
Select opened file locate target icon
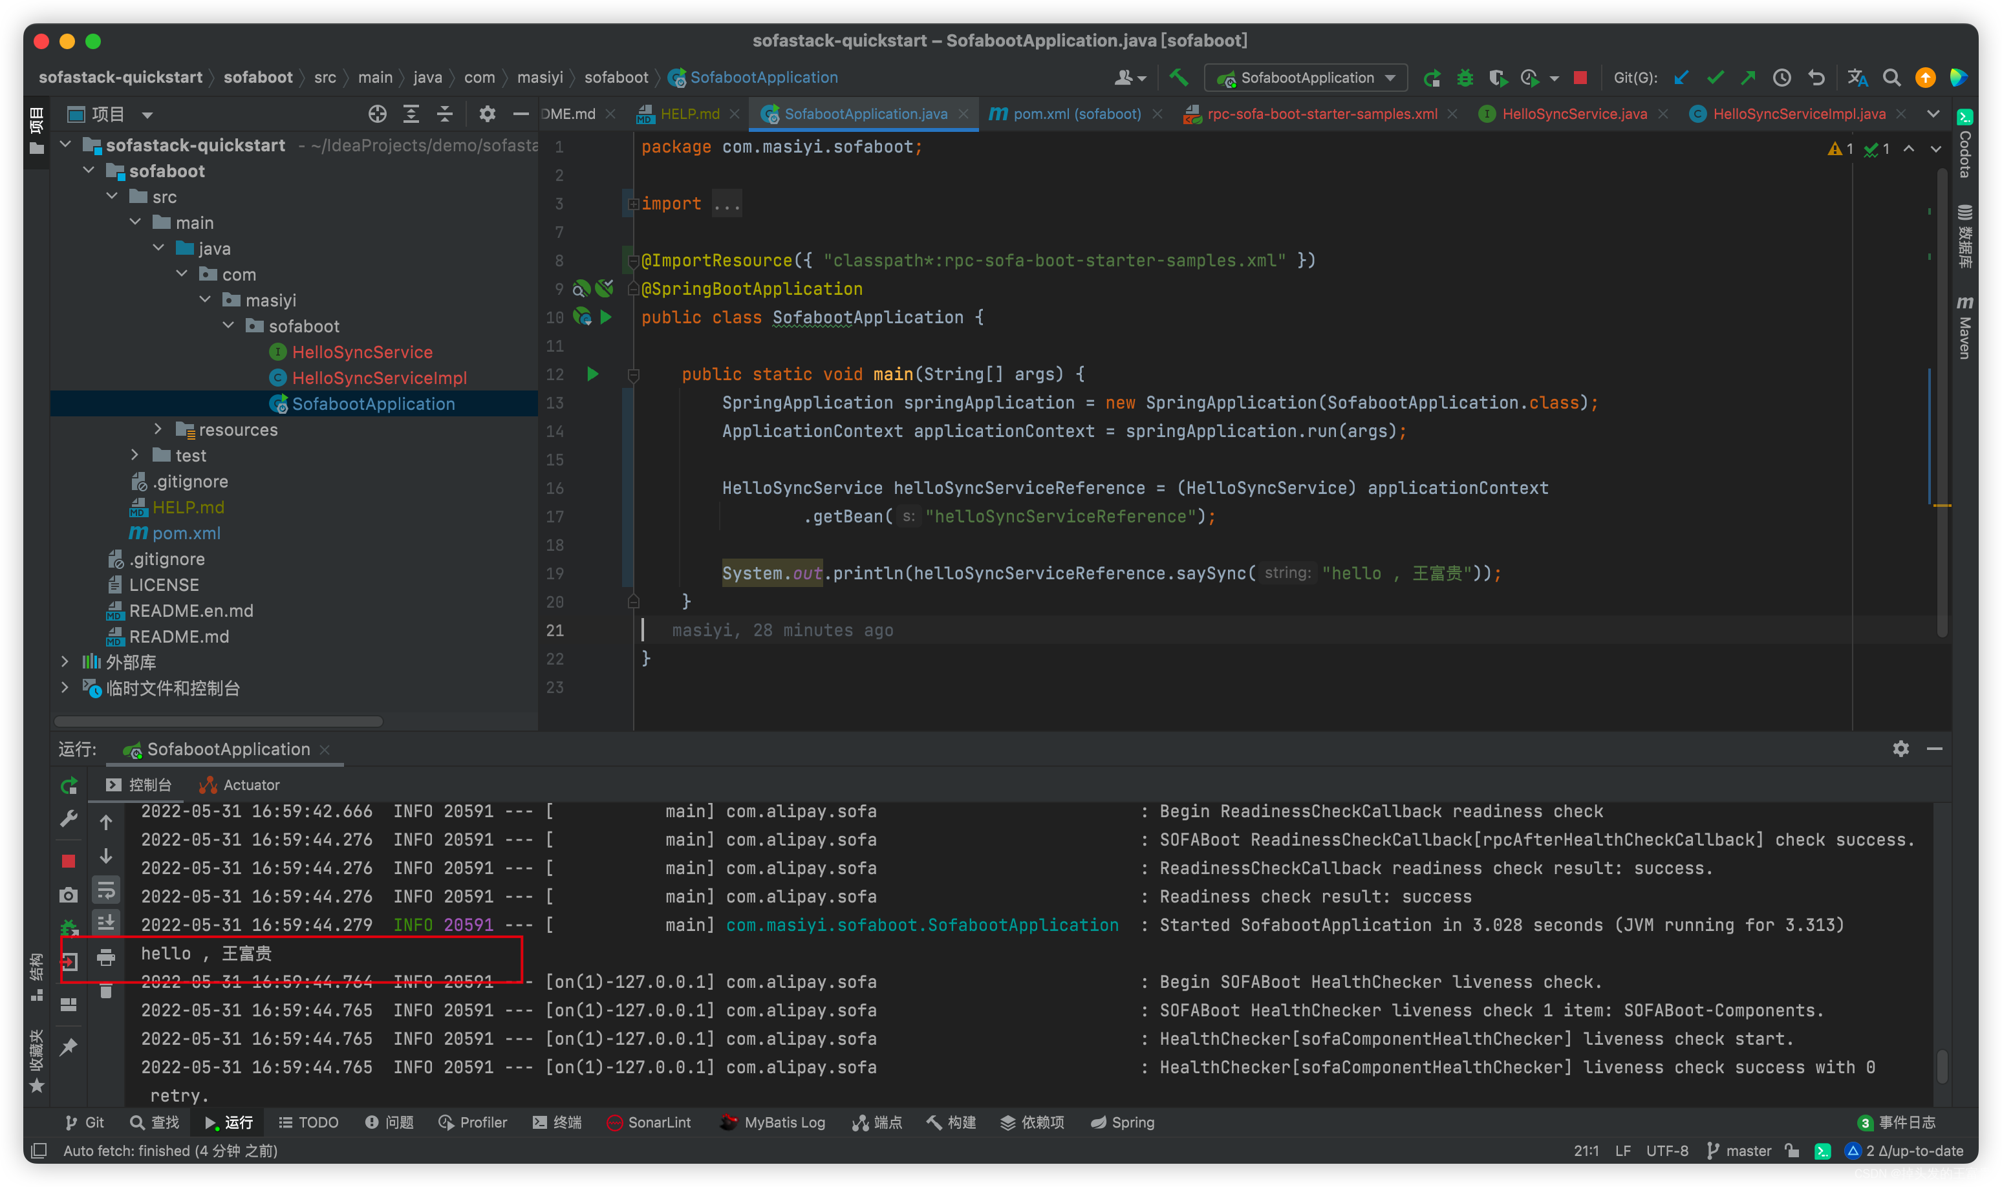(x=378, y=114)
